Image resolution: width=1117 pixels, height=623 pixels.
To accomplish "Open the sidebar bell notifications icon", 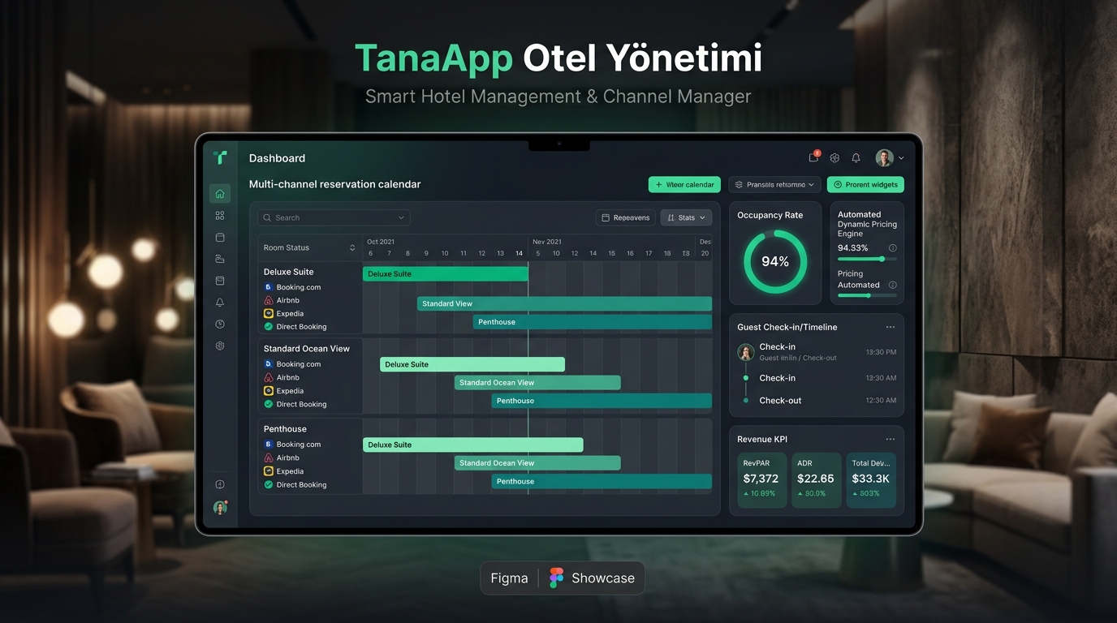I will [x=220, y=303].
